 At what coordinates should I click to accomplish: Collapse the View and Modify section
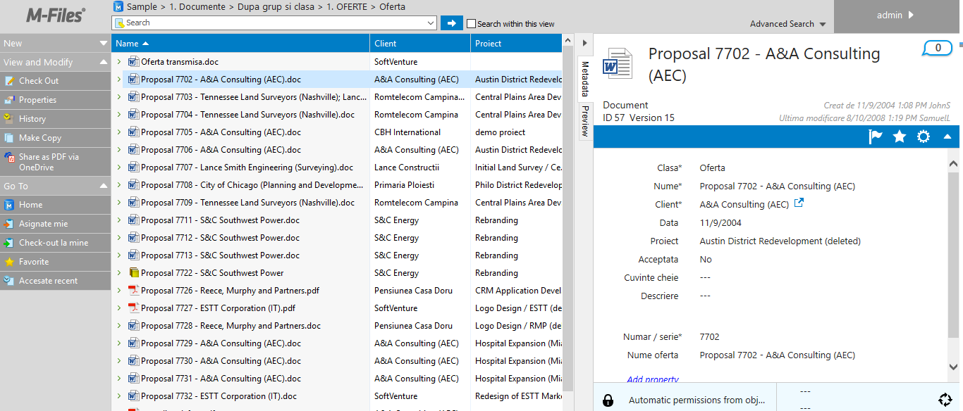pos(104,62)
